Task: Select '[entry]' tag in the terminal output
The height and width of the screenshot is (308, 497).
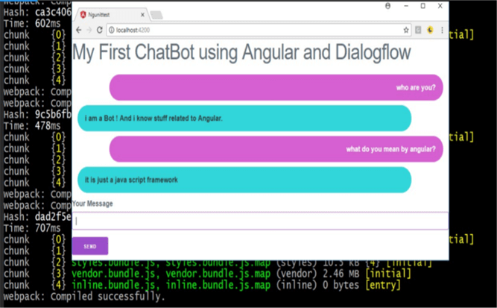Action: (382, 285)
